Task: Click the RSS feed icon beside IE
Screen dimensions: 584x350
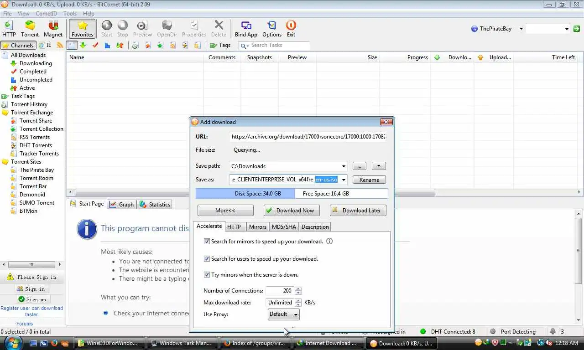Action: tap(60, 45)
